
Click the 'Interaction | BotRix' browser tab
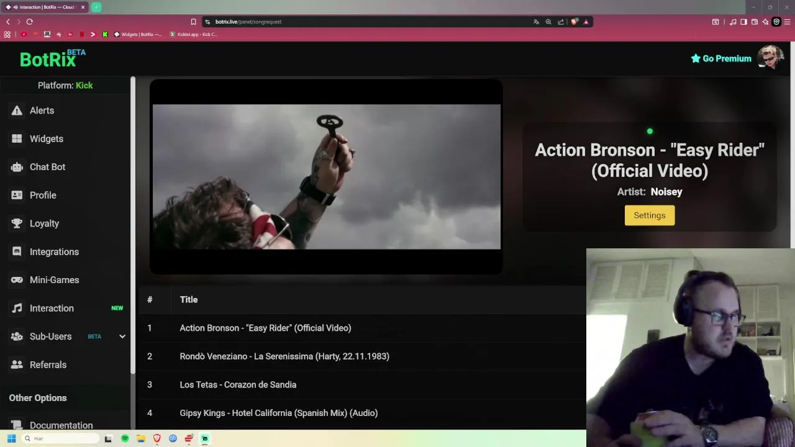click(45, 7)
